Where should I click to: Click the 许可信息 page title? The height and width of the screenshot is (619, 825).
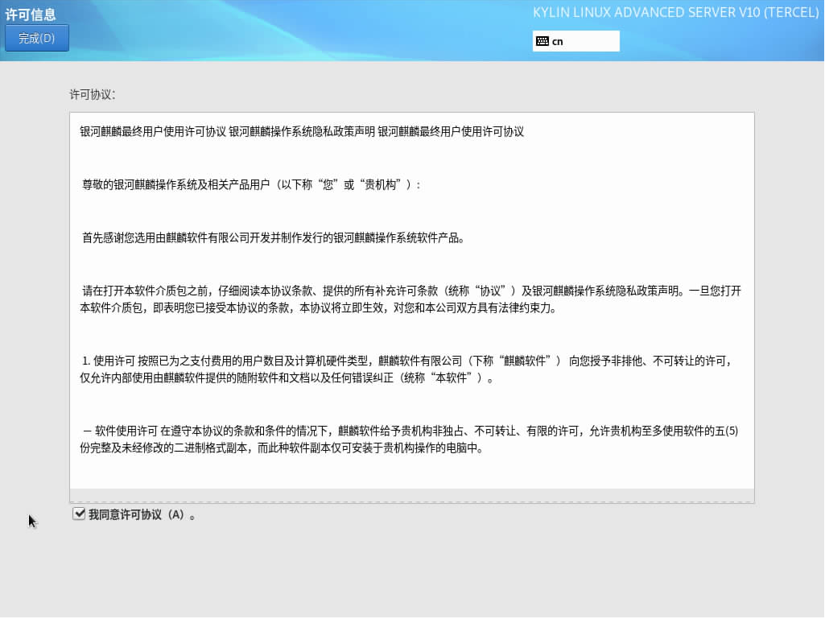pos(31,14)
